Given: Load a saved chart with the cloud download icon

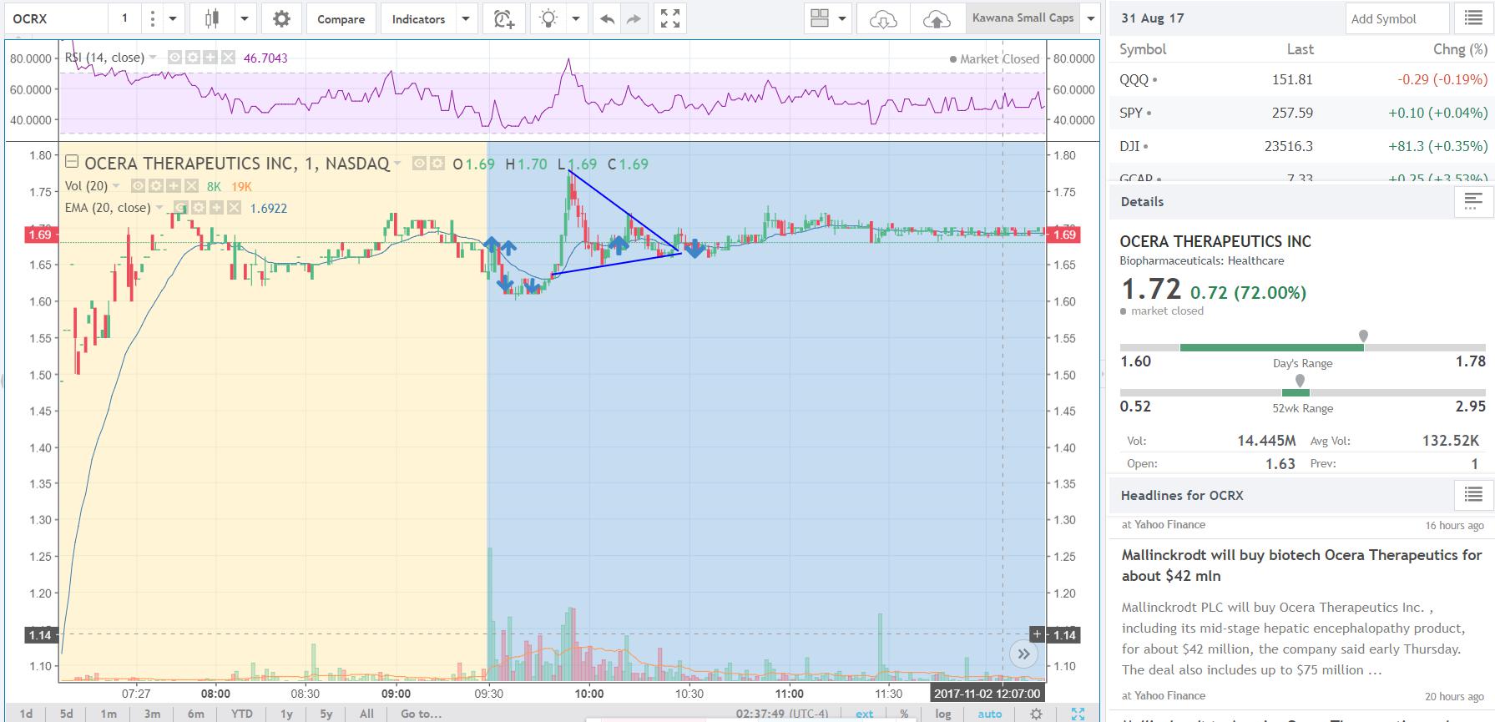Looking at the screenshot, I should 882,18.
